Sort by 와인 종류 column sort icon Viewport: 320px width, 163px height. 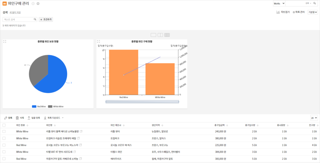tap(28, 125)
